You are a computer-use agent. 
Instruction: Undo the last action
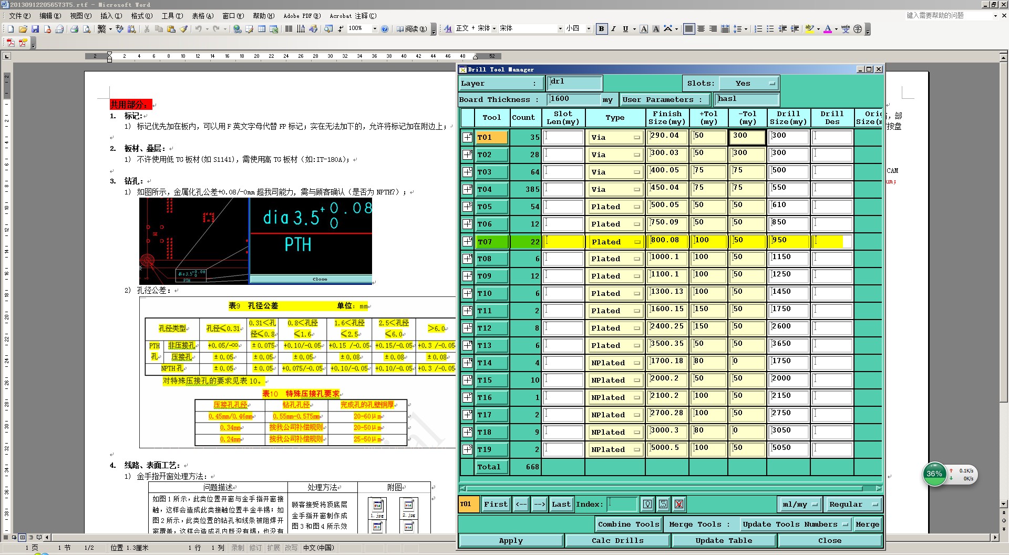(x=198, y=29)
